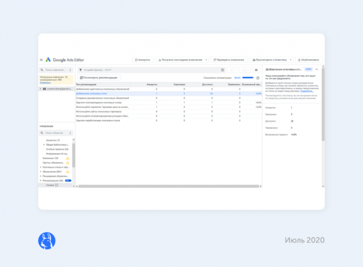Expand the Ключевые слова и таргетинг tree node
363x267 pixels.
click(40, 167)
